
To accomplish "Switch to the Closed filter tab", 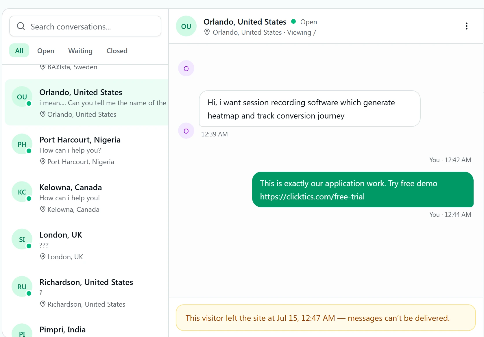I will pyautogui.click(x=117, y=51).
